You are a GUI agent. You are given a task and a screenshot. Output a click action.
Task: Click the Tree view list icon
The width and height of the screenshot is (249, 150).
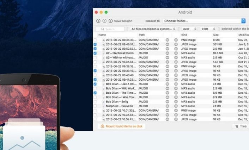(237, 126)
